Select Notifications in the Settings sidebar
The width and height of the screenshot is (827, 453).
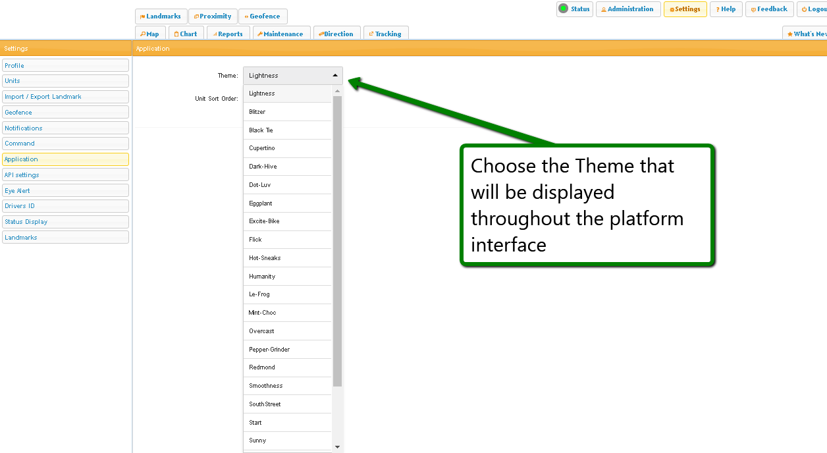coord(65,128)
